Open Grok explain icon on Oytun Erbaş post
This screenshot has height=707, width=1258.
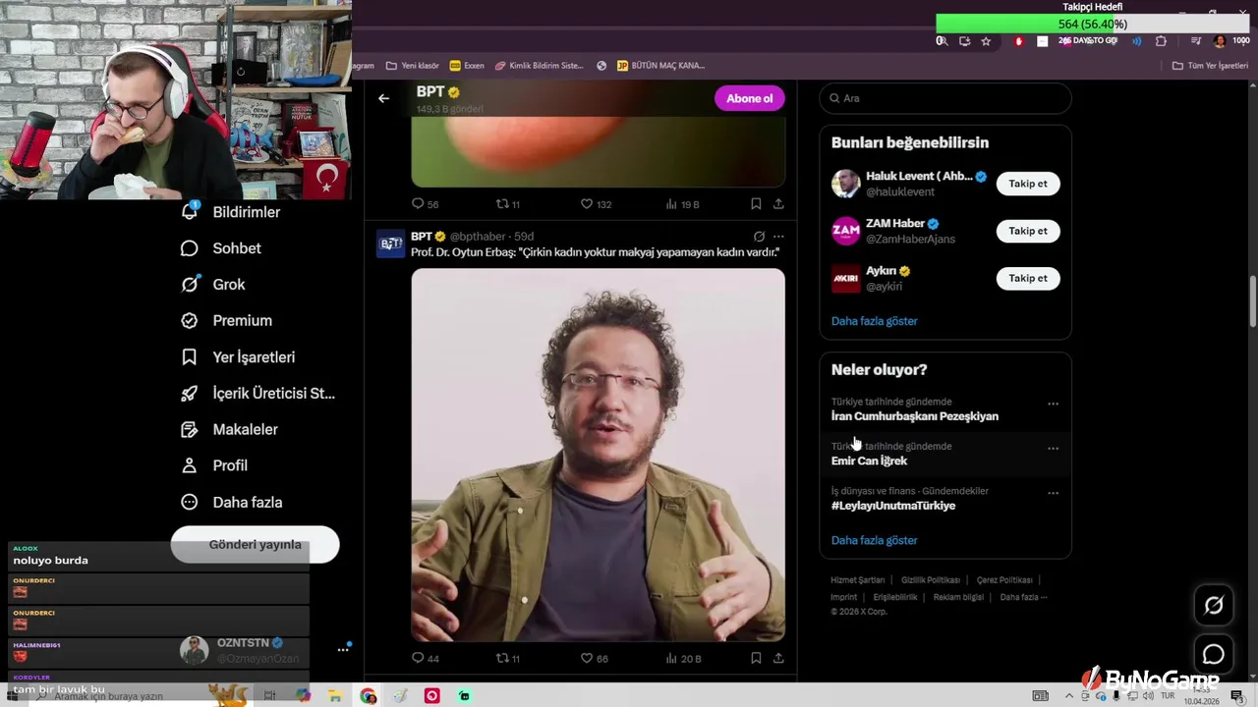(759, 237)
